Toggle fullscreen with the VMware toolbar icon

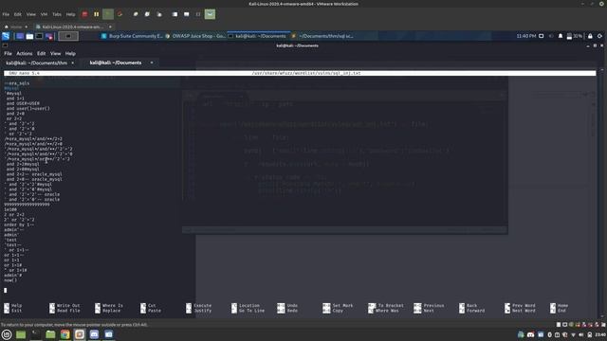pos(198,14)
